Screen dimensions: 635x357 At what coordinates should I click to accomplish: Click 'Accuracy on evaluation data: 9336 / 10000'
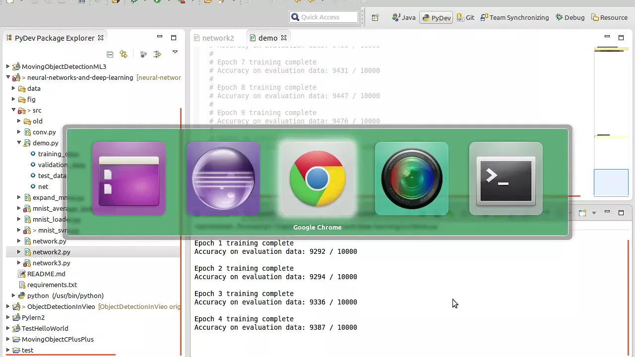tap(276, 302)
